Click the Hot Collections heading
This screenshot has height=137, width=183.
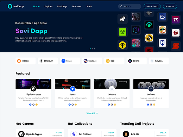80,124
